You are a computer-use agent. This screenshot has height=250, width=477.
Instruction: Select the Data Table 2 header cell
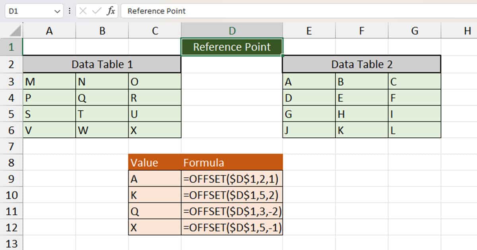coord(361,64)
